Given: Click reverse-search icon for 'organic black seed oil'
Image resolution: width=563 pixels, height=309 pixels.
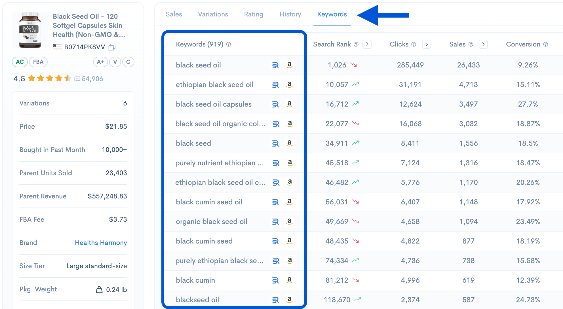Looking at the screenshot, I should (x=275, y=222).
